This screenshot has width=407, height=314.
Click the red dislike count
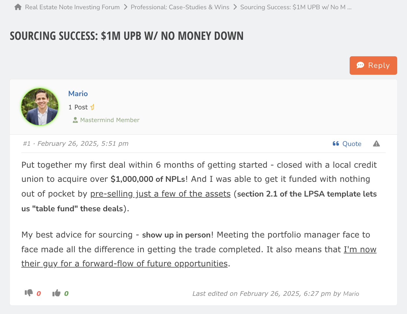click(x=39, y=294)
